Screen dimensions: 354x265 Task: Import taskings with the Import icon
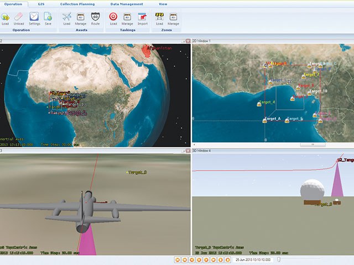(142, 18)
